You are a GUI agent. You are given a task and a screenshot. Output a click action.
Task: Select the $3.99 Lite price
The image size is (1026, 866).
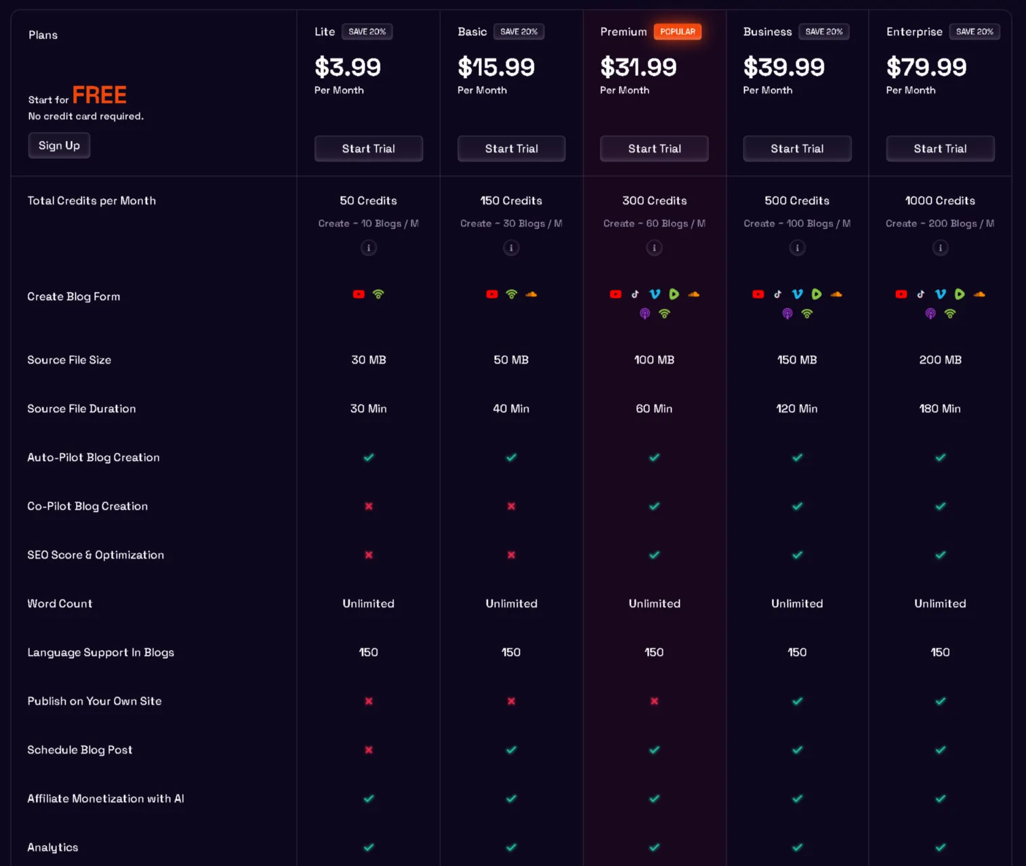click(348, 67)
